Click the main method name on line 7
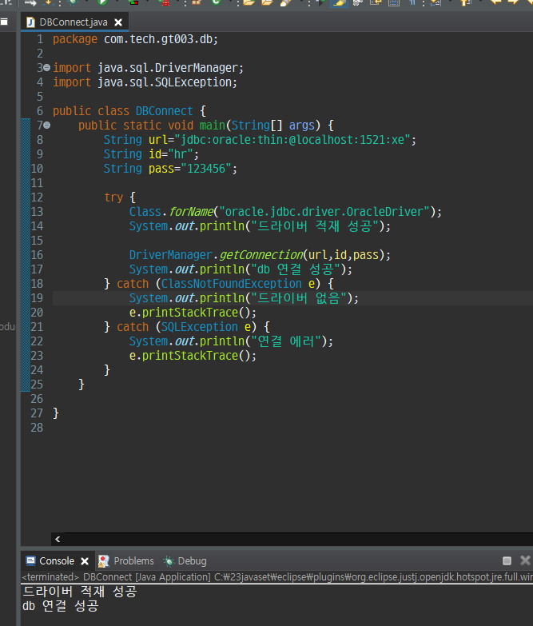 coord(213,126)
